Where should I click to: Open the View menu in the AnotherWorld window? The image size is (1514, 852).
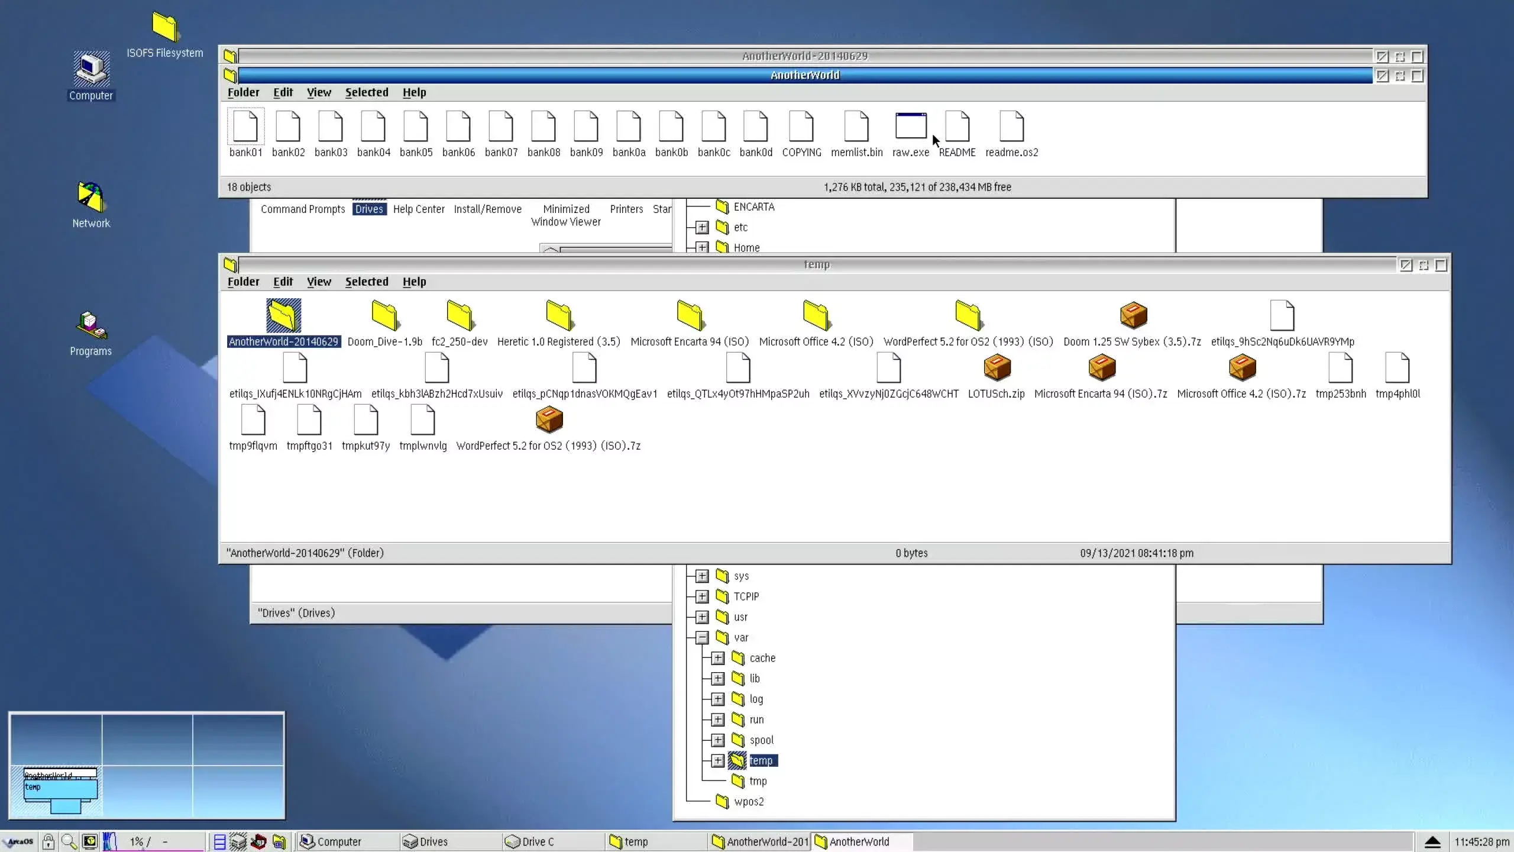click(x=319, y=92)
